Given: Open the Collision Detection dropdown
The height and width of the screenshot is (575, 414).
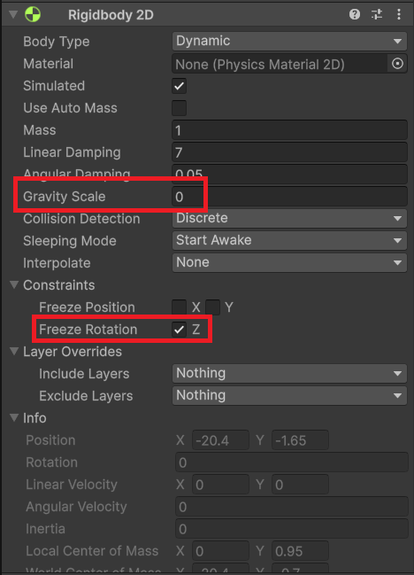Looking at the screenshot, I should 289,219.
